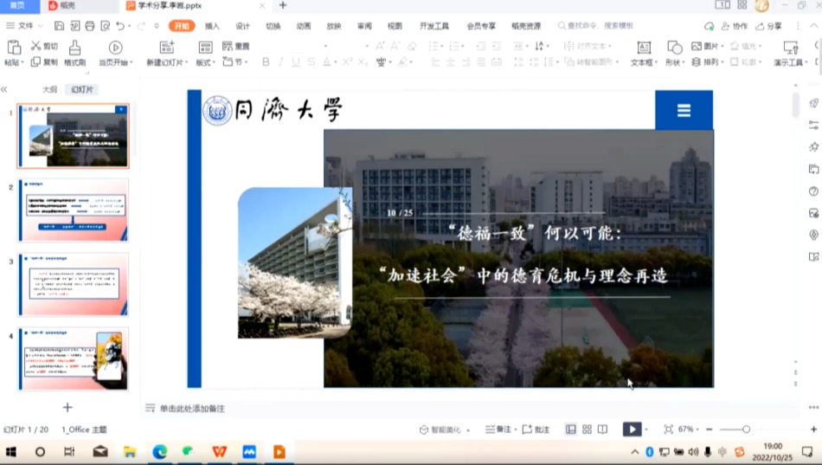
Task: Open the 插入 (Insert) ribbon tab
Action: (212, 26)
